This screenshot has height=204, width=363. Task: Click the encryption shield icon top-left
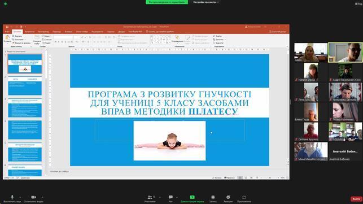(6, 4)
